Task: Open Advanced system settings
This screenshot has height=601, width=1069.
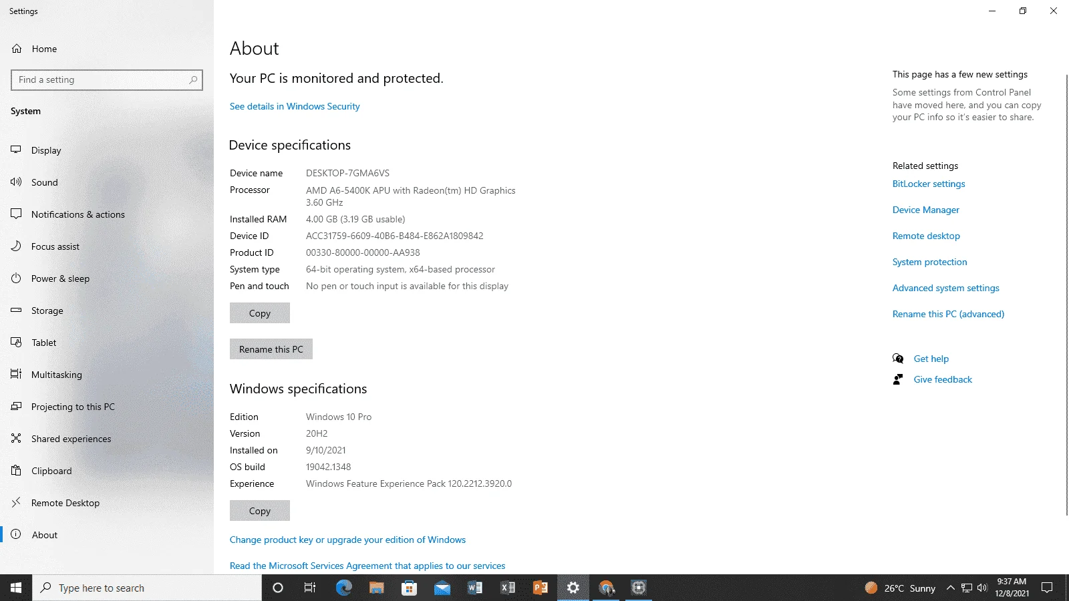Action: (x=946, y=288)
